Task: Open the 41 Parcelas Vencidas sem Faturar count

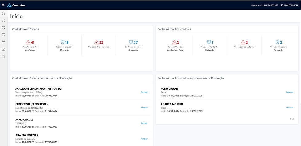Action: pyautogui.click(x=33, y=43)
